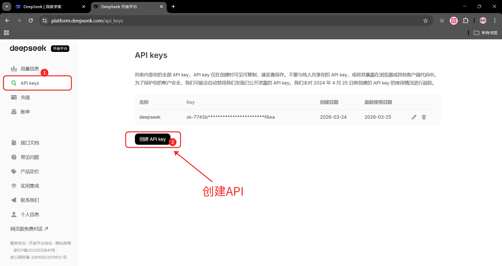Click the last used date 2026-03-25
Viewport: 502px width, 266px height.
[378, 117]
